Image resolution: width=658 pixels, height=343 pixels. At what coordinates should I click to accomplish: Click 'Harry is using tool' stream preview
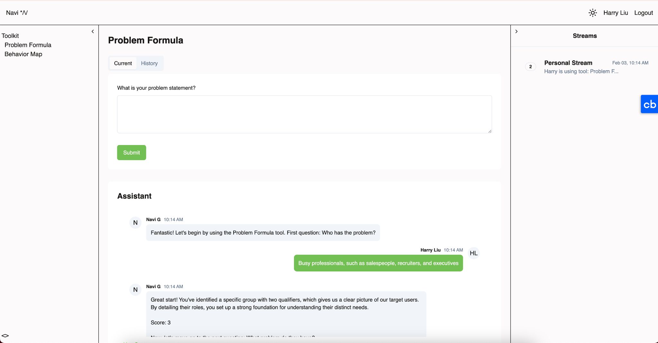pos(581,71)
